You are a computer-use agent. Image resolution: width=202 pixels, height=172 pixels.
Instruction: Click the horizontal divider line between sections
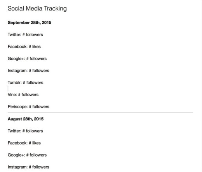pyautogui.click(x=100, y=113)
